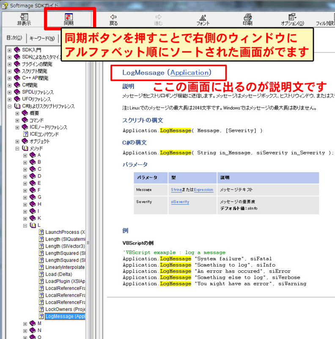The width and height of the screenshot is (335, 339).
Task: Click the H folder book icon
Action: tap(33, 204)
